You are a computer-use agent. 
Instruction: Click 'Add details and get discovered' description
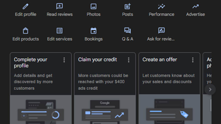pyautogui.click(x=33, y=82)
